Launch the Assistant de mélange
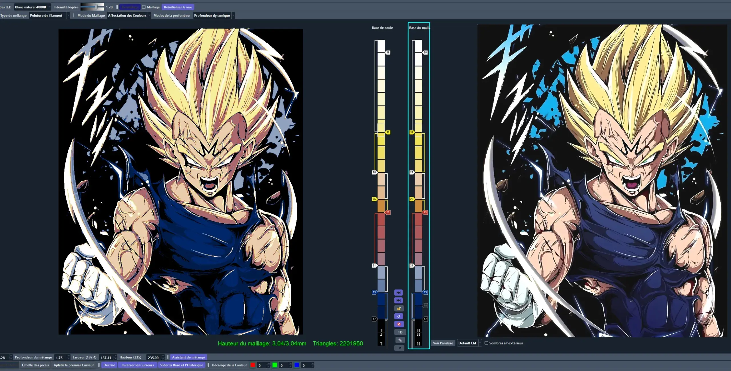 coord(188,357)
